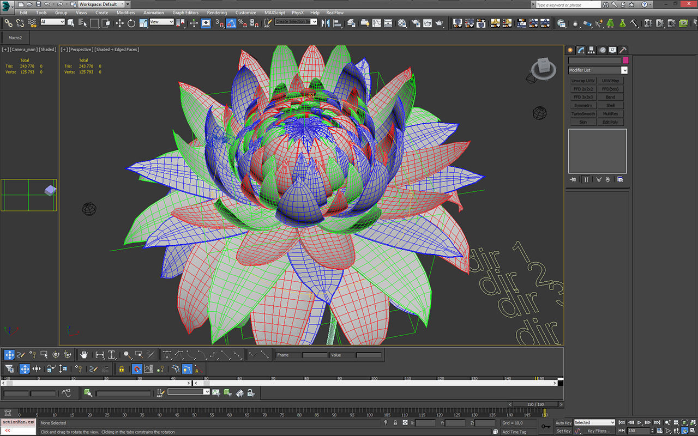Open the Align tool

(337, 23)
